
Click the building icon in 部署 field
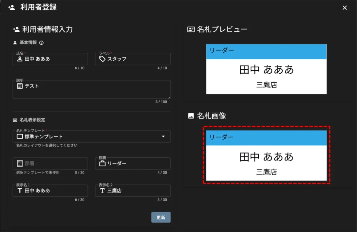tap(20, 163)
